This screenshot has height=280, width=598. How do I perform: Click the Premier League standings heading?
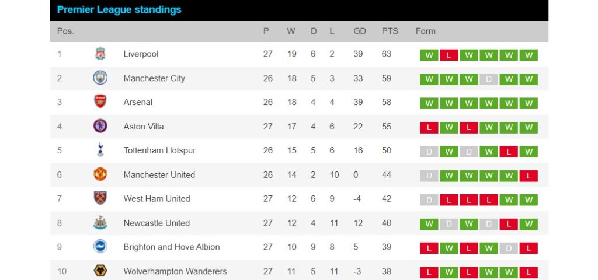coord(119,10)
